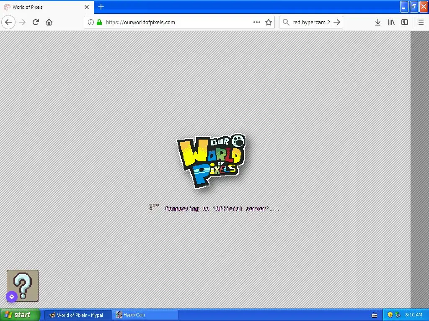Open the downloads panel
The width and height of the screenshot is (429, 321).
pyautogui.click(x=378, y=22)
